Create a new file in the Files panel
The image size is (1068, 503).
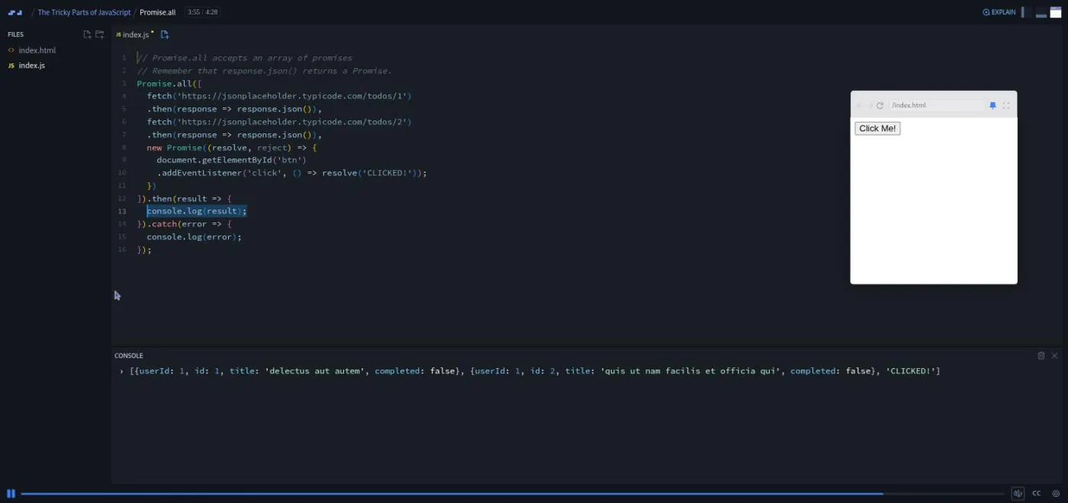click(87, 34)
